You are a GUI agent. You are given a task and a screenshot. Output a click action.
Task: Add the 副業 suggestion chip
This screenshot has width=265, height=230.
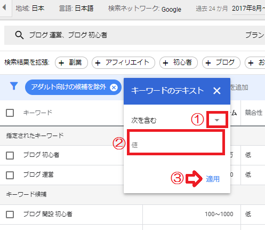[71, 62]
